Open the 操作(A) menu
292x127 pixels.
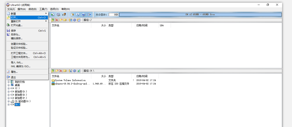[x=22, y=9]
